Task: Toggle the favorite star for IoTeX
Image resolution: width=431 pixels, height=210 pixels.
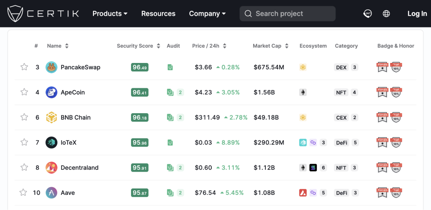Action: [24, 142]
